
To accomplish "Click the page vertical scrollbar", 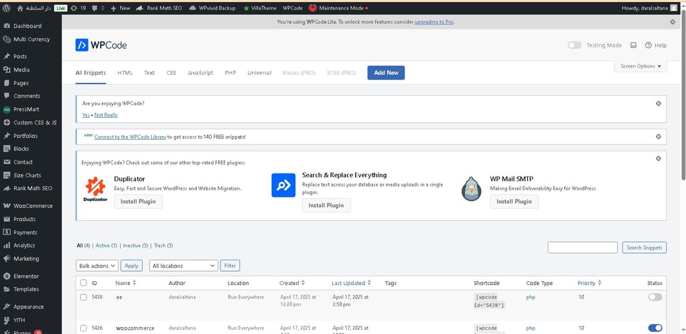I will 683,94.
